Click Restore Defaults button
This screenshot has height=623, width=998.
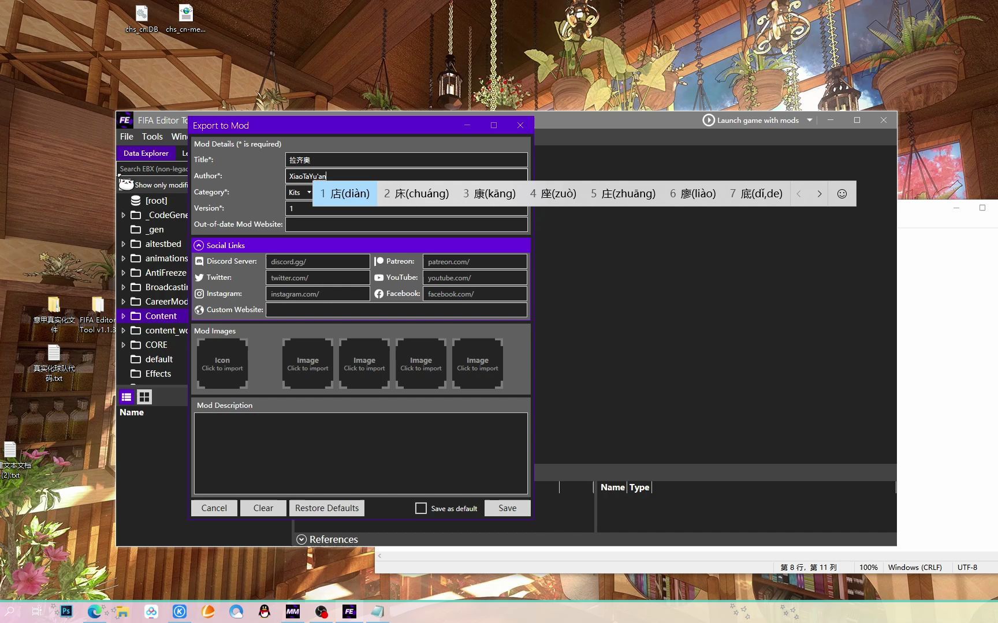[327, 508]
